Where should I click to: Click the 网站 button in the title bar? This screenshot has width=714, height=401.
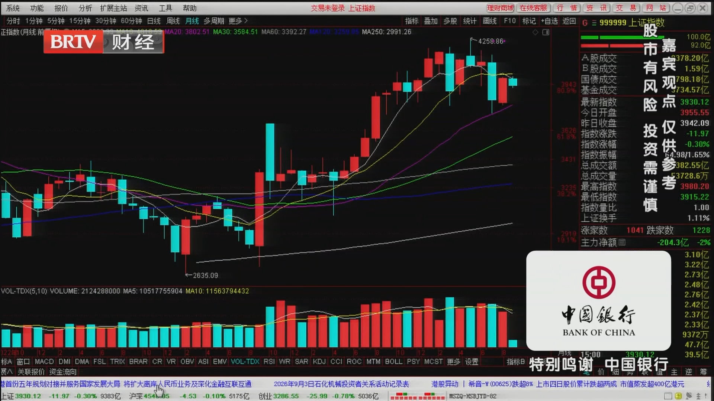[656, 8]
